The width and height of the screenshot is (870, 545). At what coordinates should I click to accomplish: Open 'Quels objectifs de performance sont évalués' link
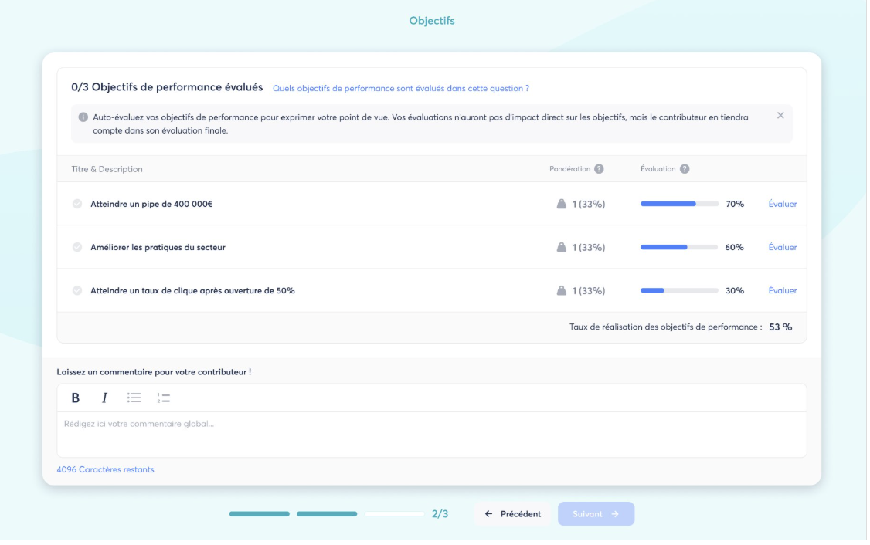point(401,89)
